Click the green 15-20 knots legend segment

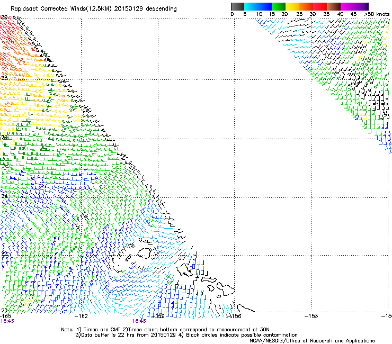279,6
